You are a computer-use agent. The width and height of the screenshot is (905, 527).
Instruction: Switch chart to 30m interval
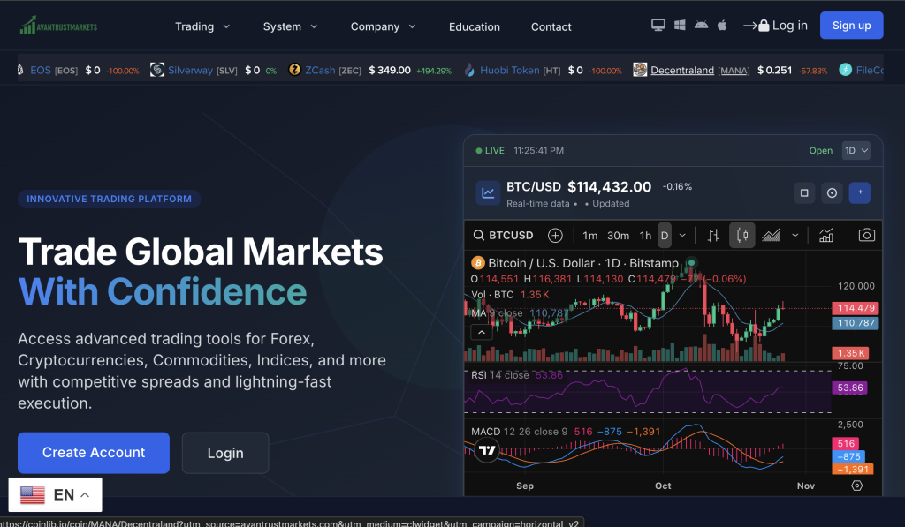click(x=618, y=235)
